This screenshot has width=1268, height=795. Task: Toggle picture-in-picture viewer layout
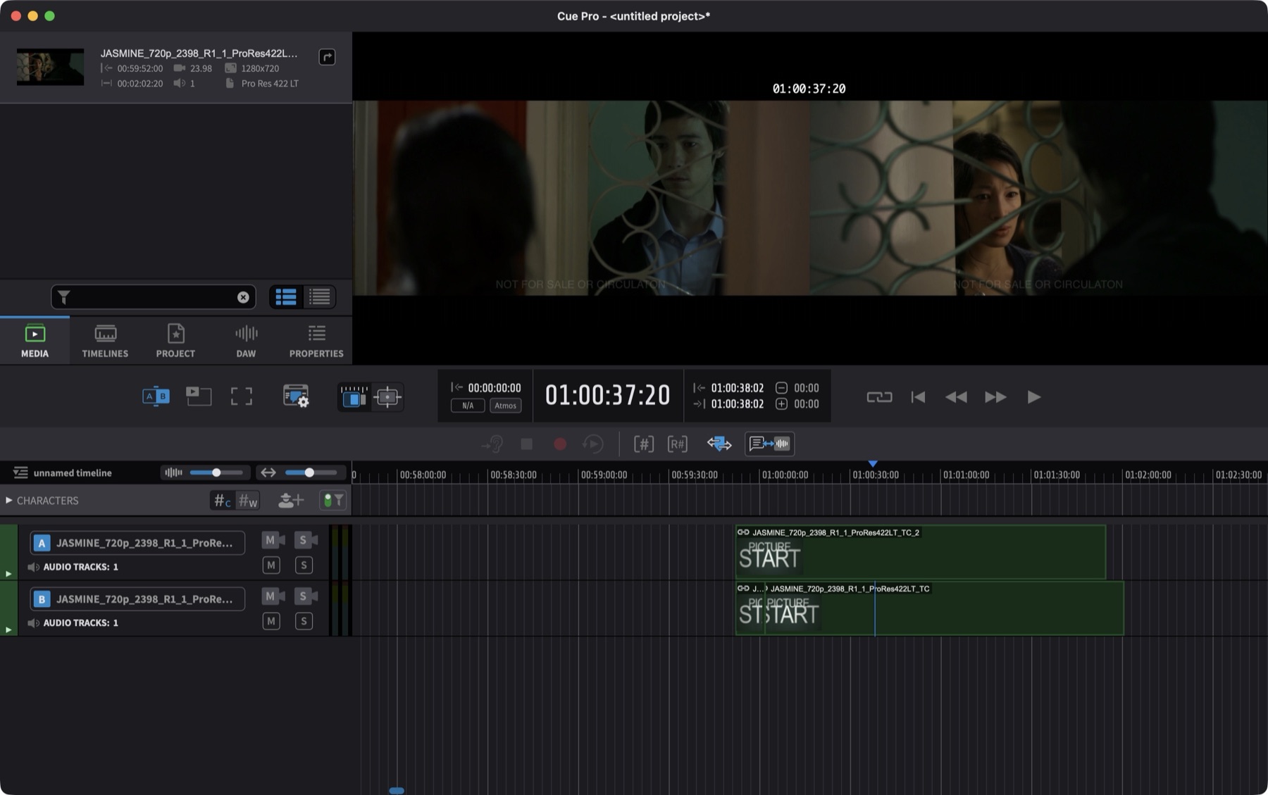(199, 396)
